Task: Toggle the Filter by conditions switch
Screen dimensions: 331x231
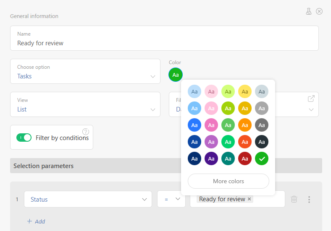Action: pyautogui.click(x=24, y=138)
